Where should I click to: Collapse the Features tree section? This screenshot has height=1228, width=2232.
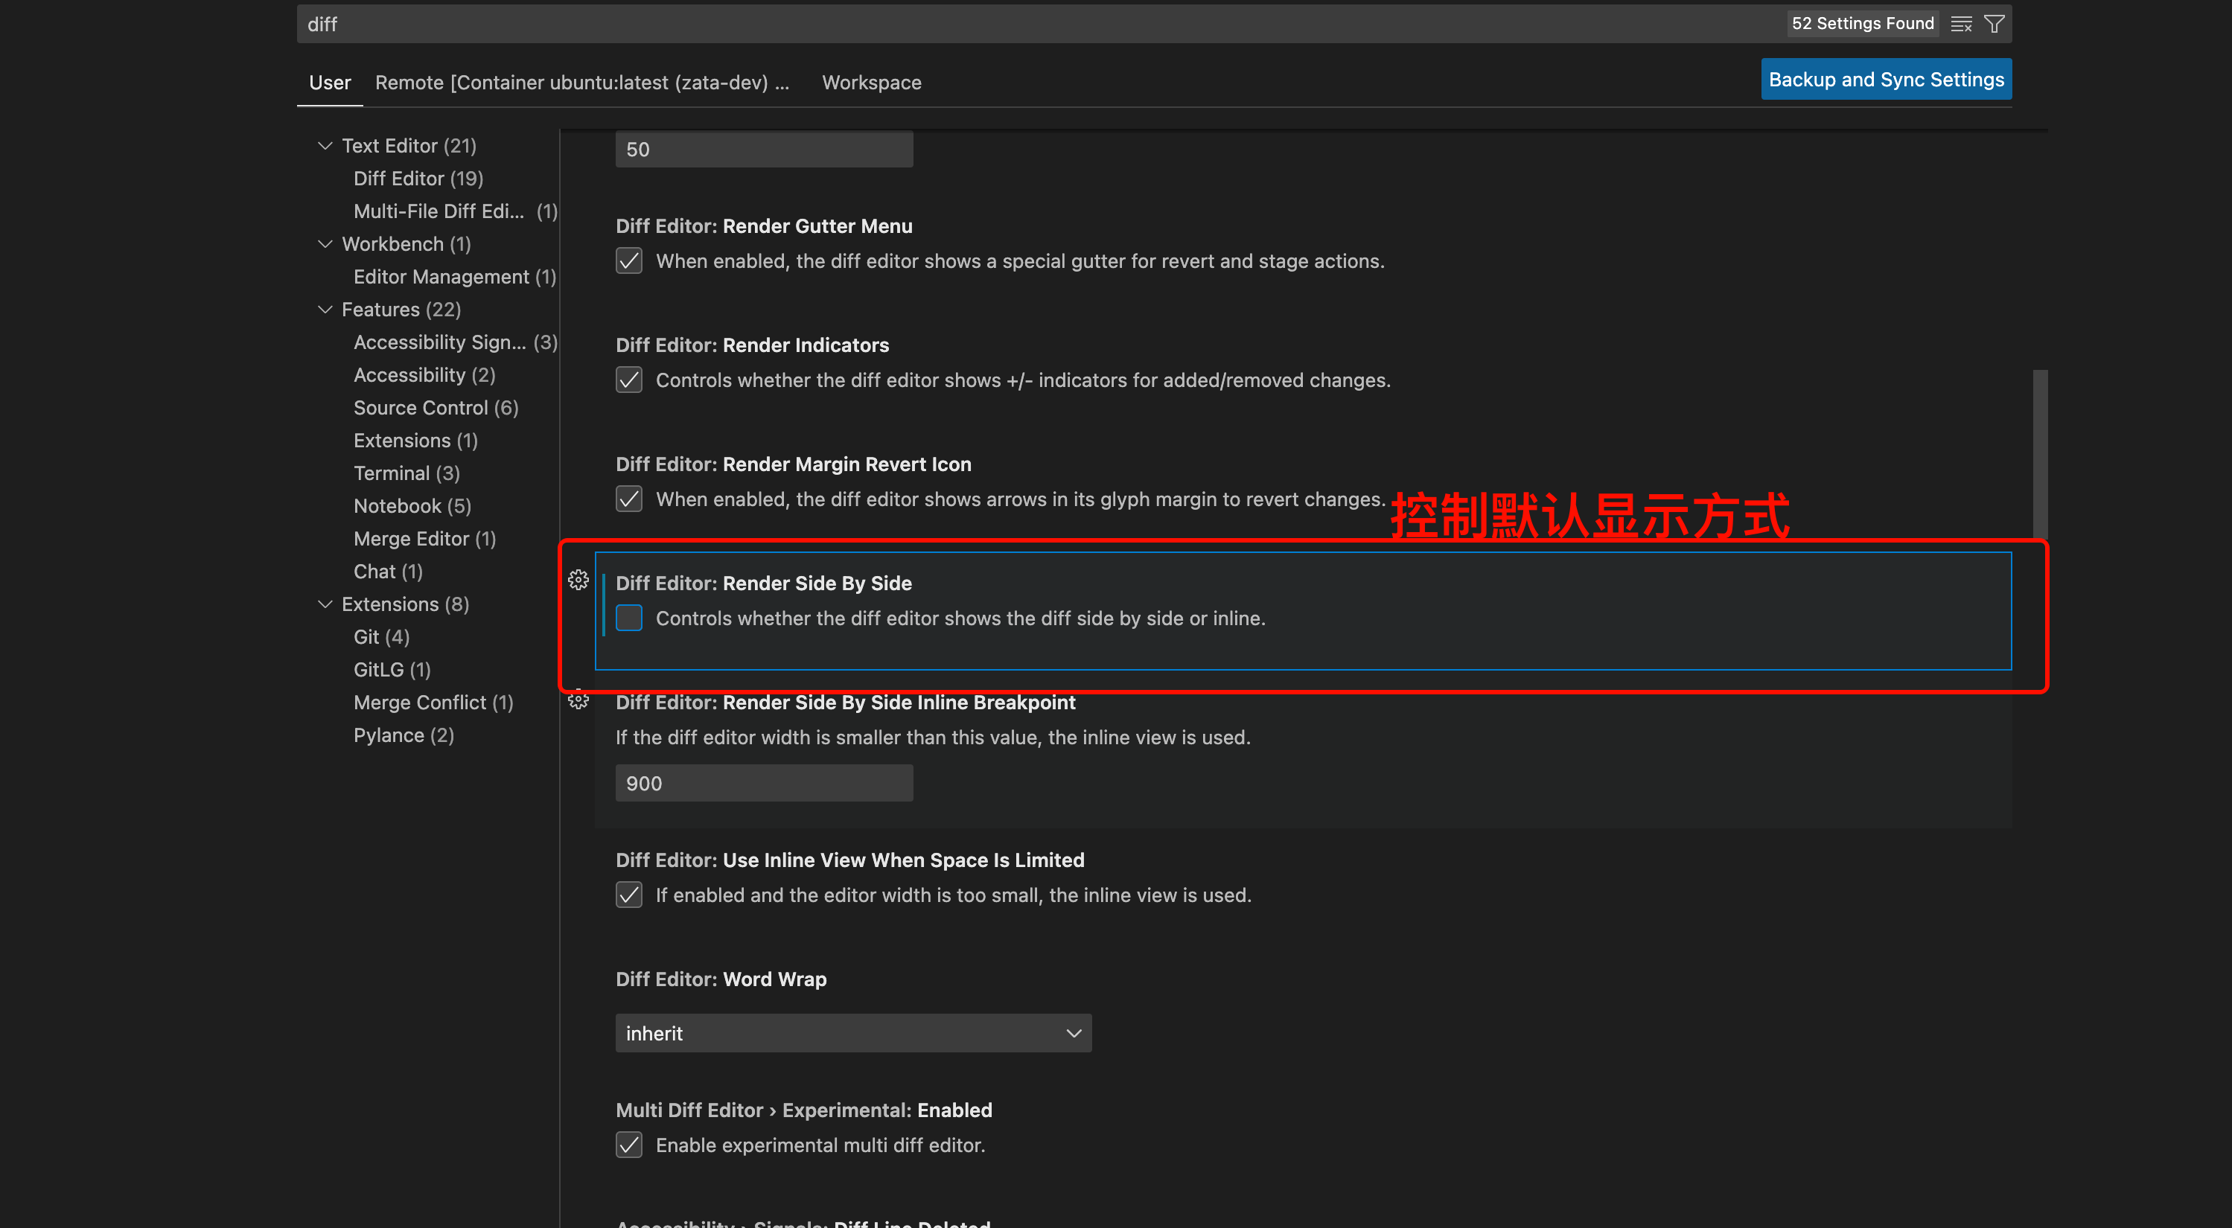pyautogui.click(x=325, y=309)
